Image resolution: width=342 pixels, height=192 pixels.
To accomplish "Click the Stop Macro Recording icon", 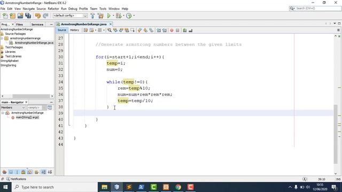I will [177, 30].
